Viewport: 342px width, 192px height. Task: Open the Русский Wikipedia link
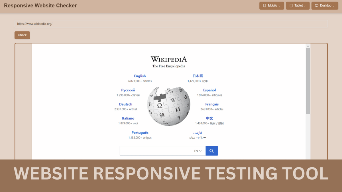128,90
